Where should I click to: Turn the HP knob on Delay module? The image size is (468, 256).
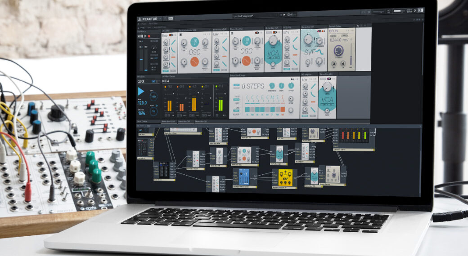coord(333,63)
